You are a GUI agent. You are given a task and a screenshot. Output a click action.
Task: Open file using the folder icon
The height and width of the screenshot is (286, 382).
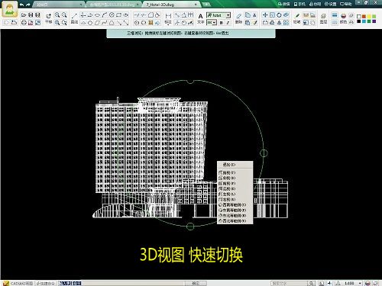click(24, 15)
